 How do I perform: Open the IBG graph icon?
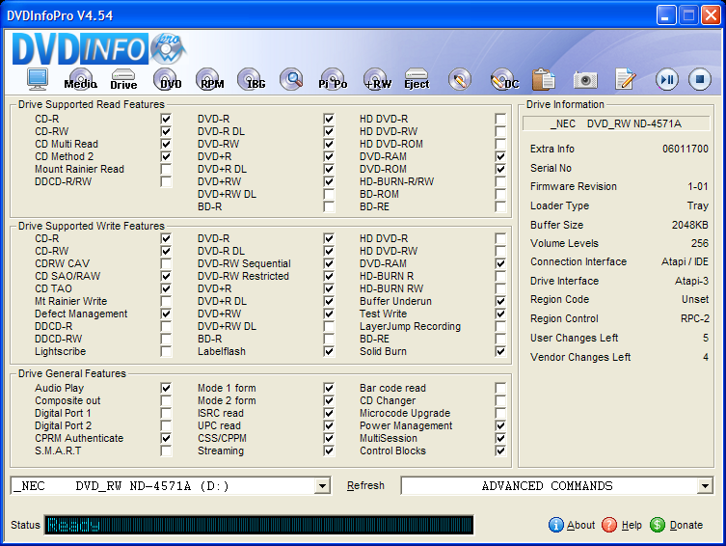pyautogui.click(x=252, y=79)
